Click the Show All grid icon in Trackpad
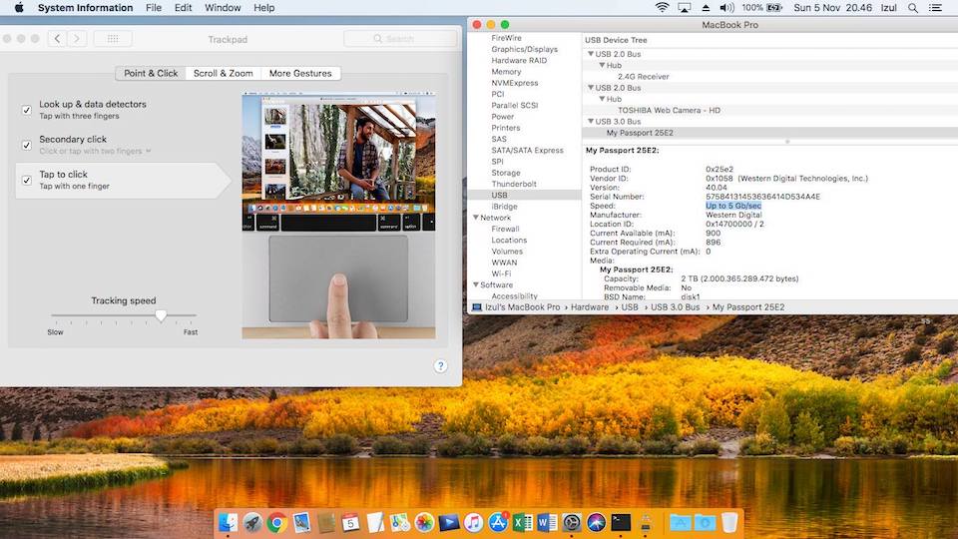This screenshot has width=958, height=539. tap(113, 39)
